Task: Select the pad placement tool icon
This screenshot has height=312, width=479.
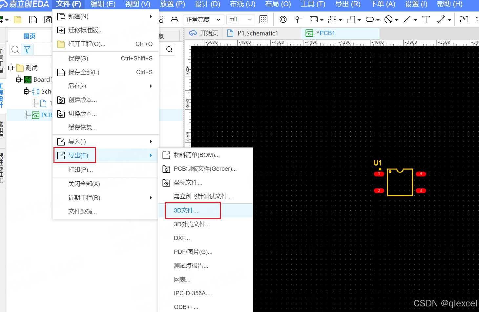Action: tap(298, 19)
